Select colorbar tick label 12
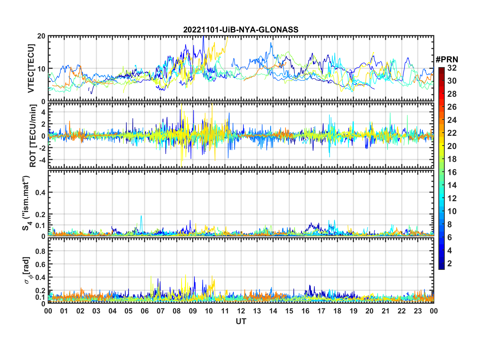Screen dimensions: 482x337 452,198
